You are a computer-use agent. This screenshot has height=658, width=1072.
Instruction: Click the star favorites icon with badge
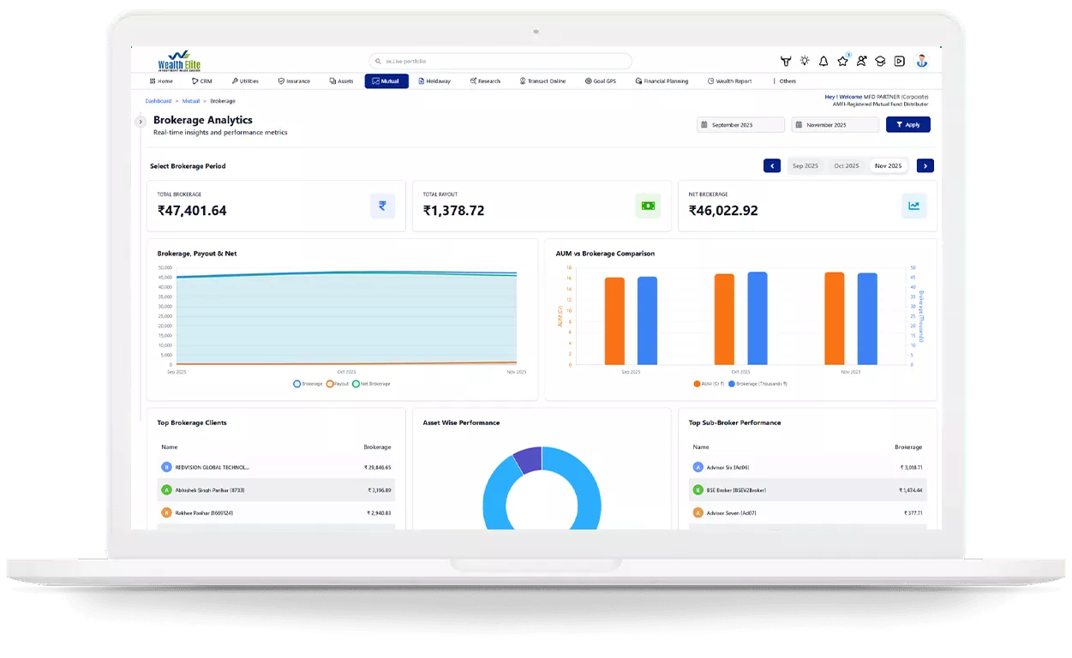[843, 61]
